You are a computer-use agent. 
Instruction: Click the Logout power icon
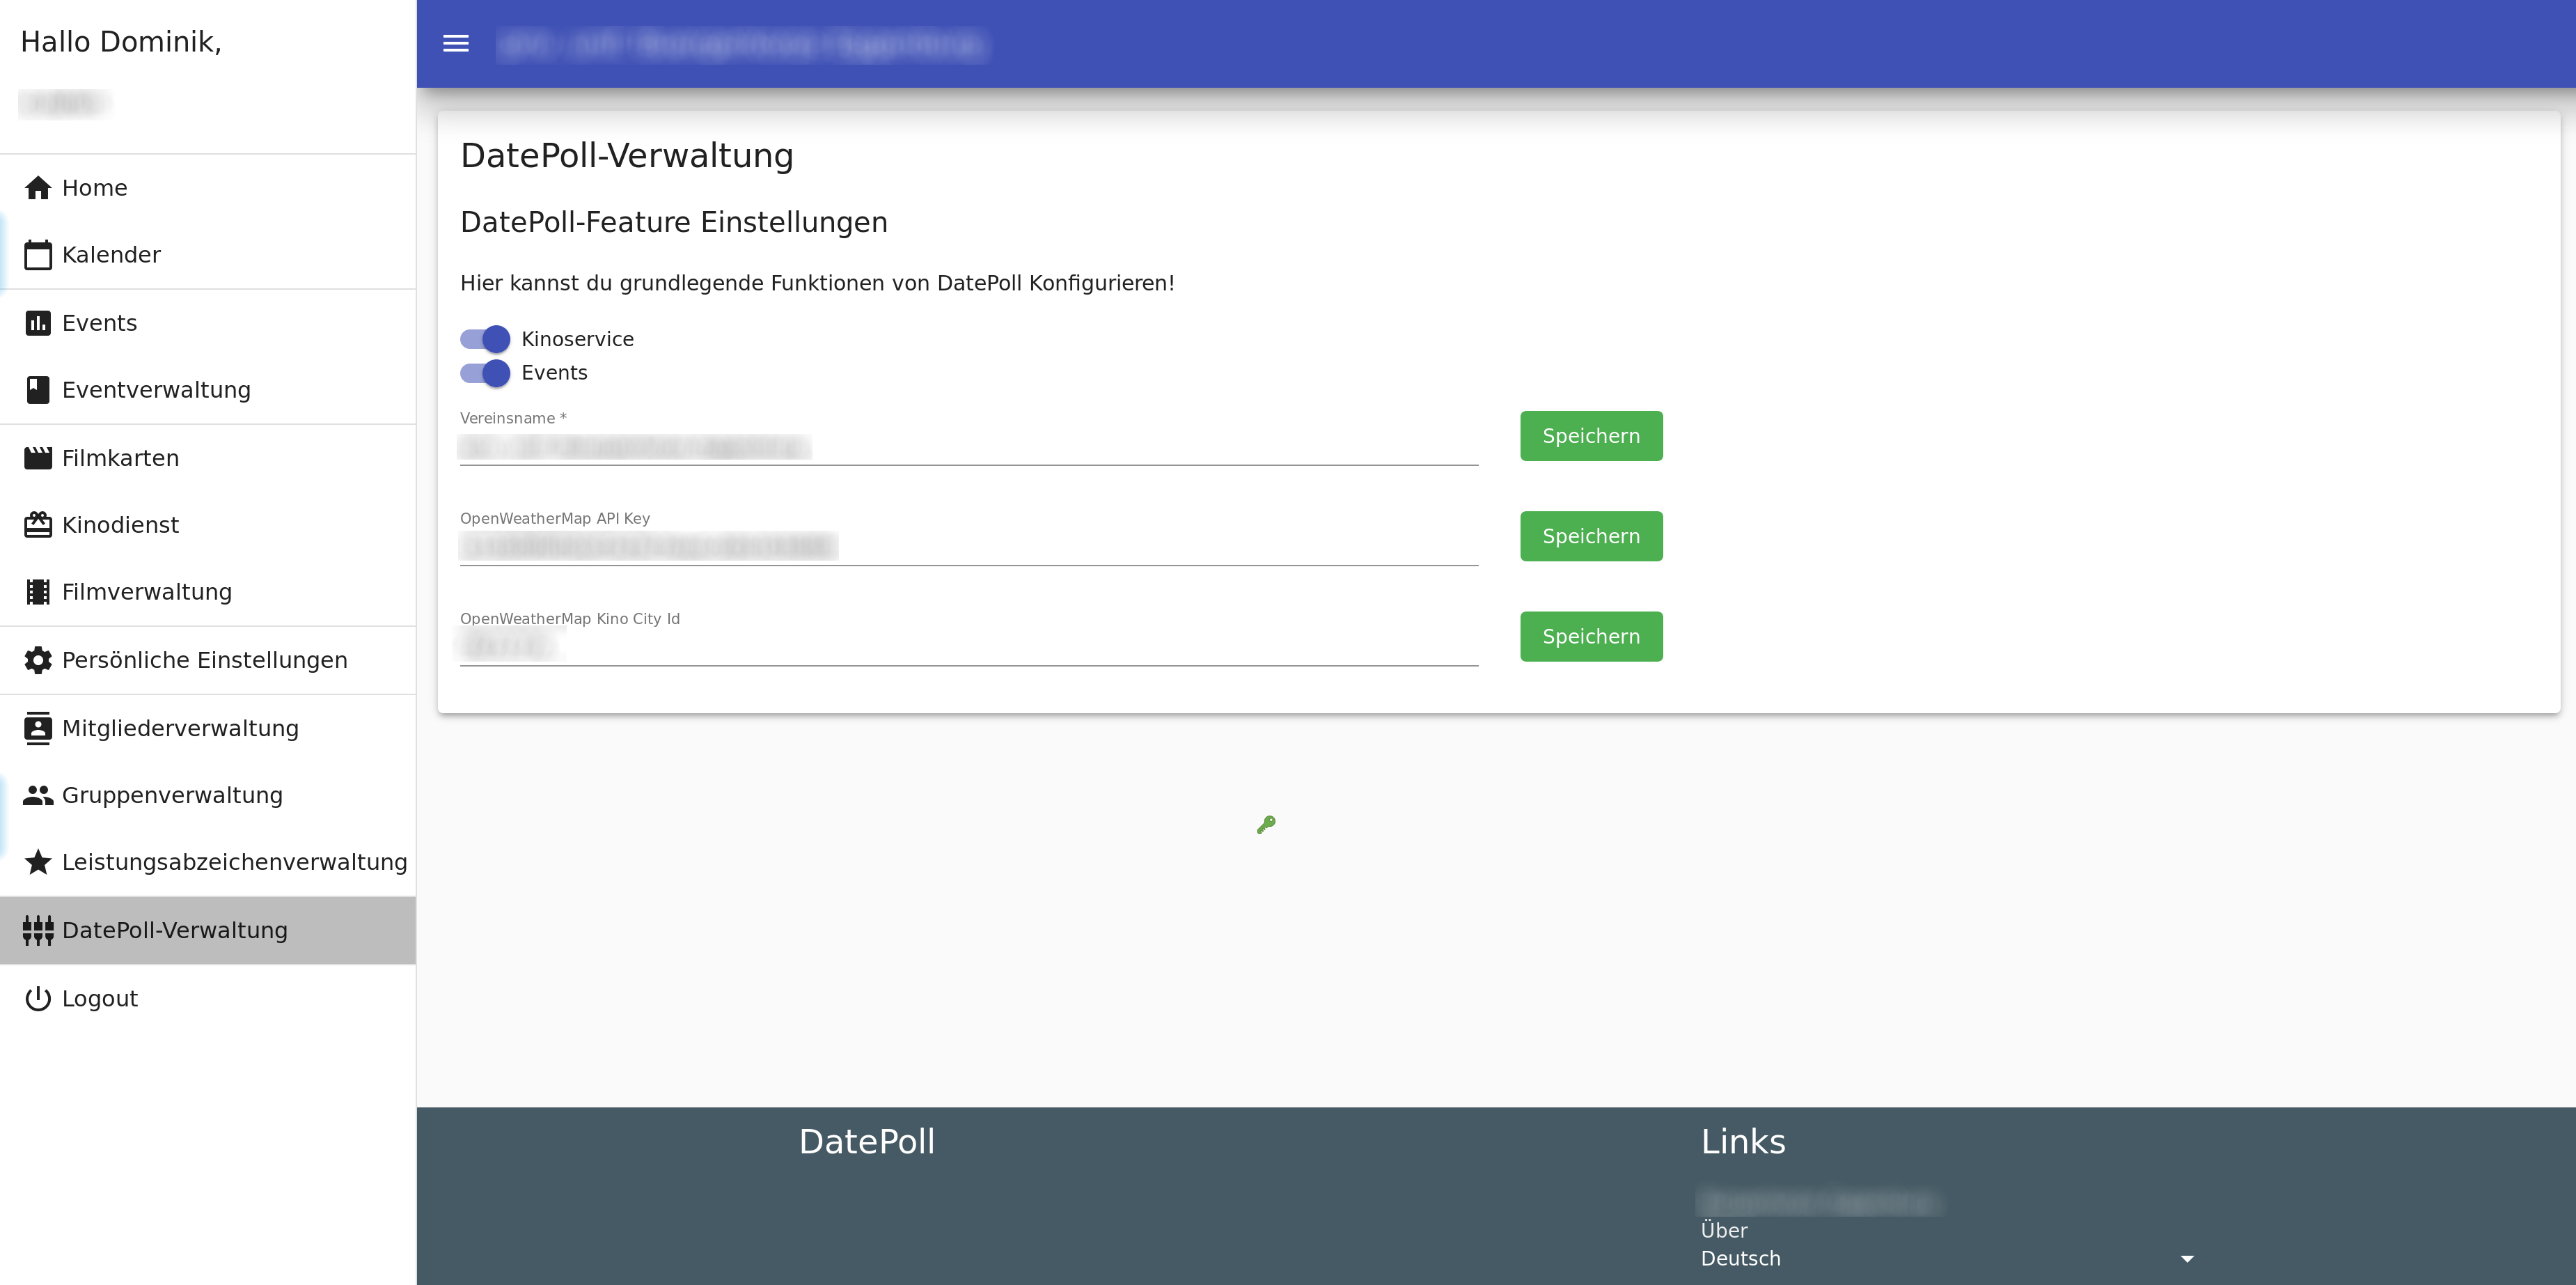click(38, 998)
